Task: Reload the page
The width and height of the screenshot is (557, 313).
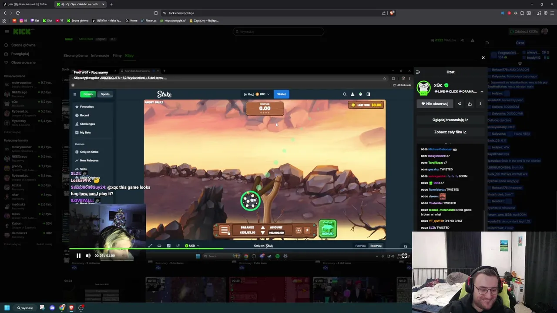Action: [x=18, y=13]
